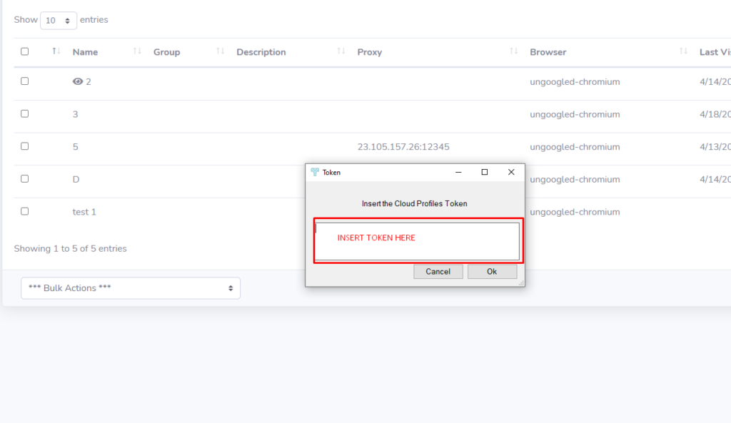Viewport: 731px width, 423px height.
Task: Click 'Showing 1 to 5 of 5 entries'
Action: (71, 249)
